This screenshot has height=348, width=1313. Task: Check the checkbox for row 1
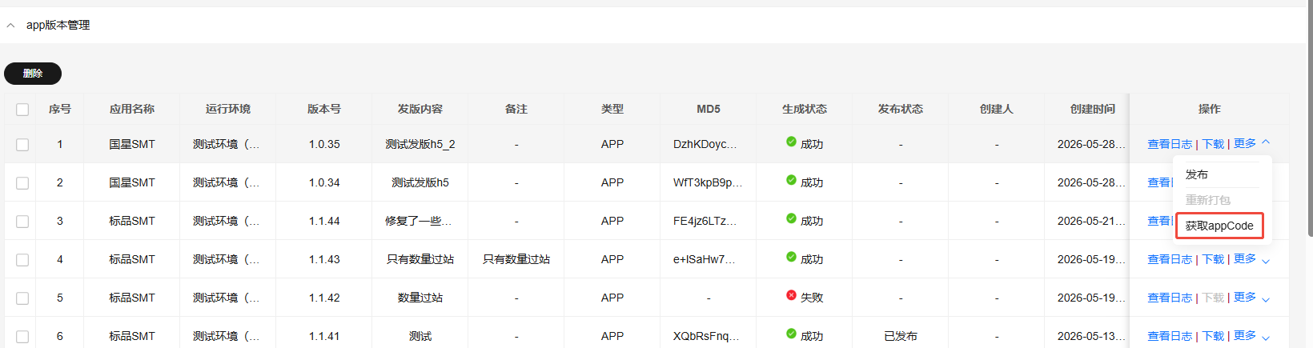pyautogui.click(x=22, y=145)
